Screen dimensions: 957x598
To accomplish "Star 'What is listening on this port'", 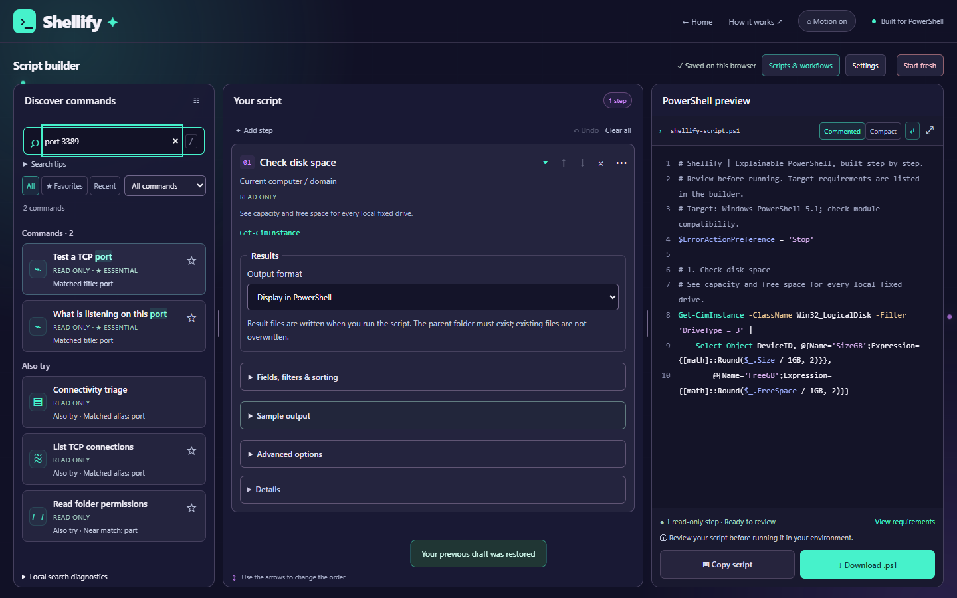I will click(x=191, y=318).
